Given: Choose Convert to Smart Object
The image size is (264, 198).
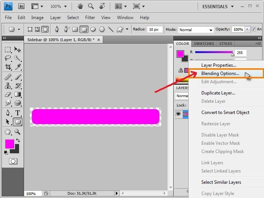Looking at the screenshot, I should tap(226, 112).
